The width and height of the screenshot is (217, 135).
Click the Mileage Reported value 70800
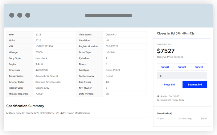click(39, 94)
